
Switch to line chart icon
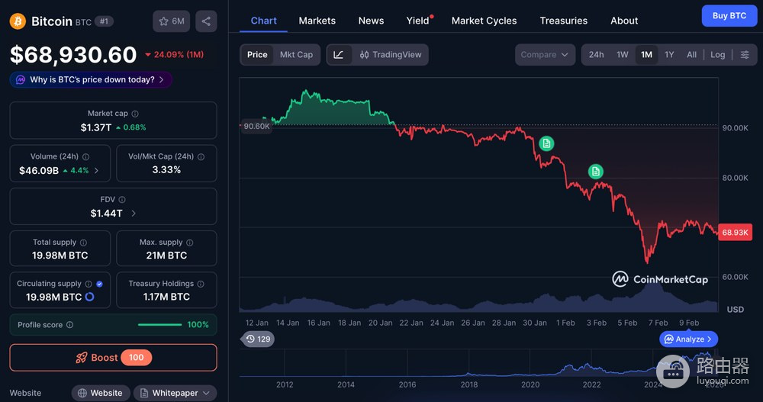339,54
